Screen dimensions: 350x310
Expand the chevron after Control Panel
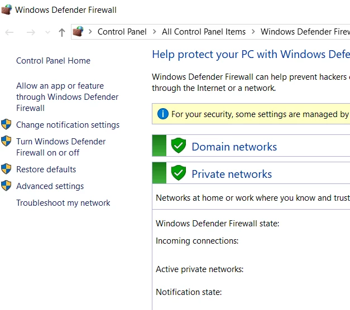coord(154,32)
